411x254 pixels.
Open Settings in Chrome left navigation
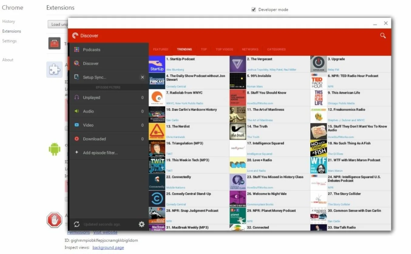(9, 41)
